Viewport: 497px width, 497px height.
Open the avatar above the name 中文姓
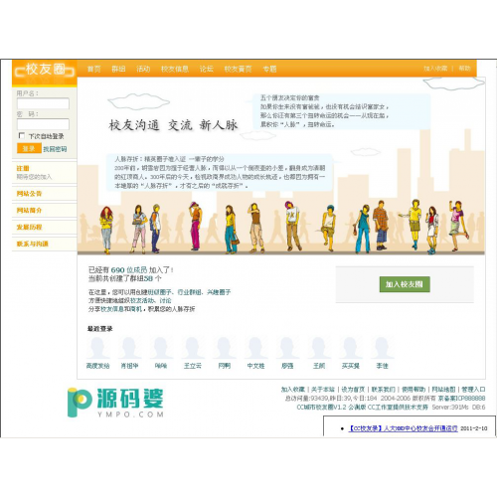pyautogui.click(x=255, y=348)
